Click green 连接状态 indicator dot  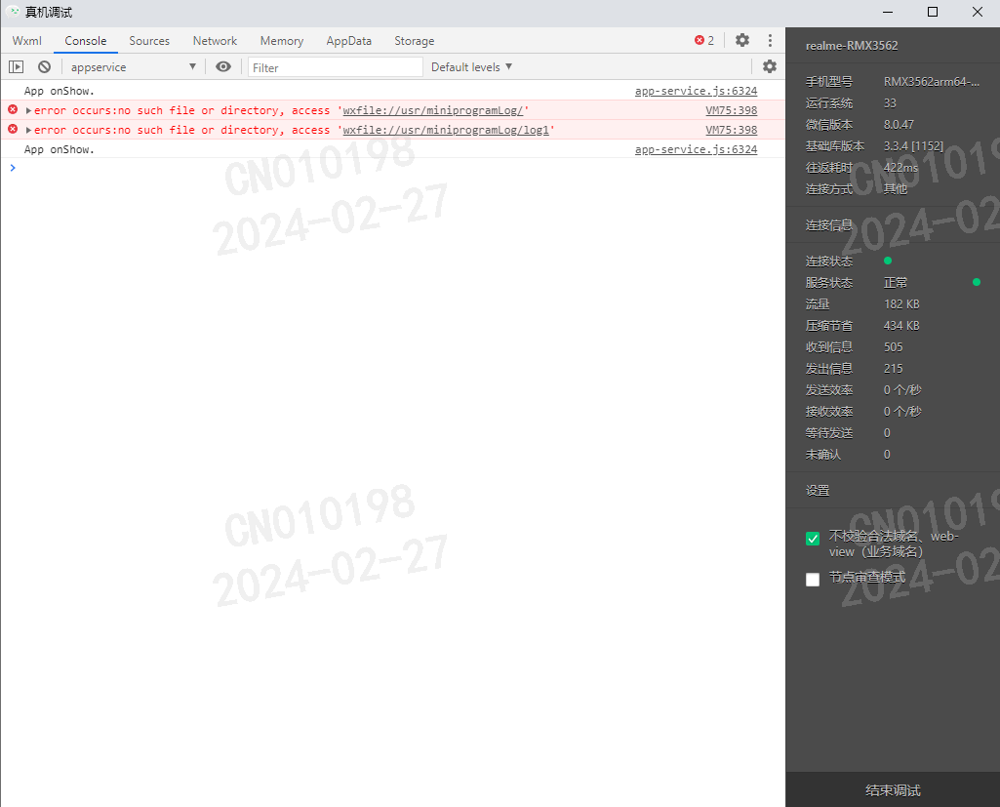coord(887,261)
